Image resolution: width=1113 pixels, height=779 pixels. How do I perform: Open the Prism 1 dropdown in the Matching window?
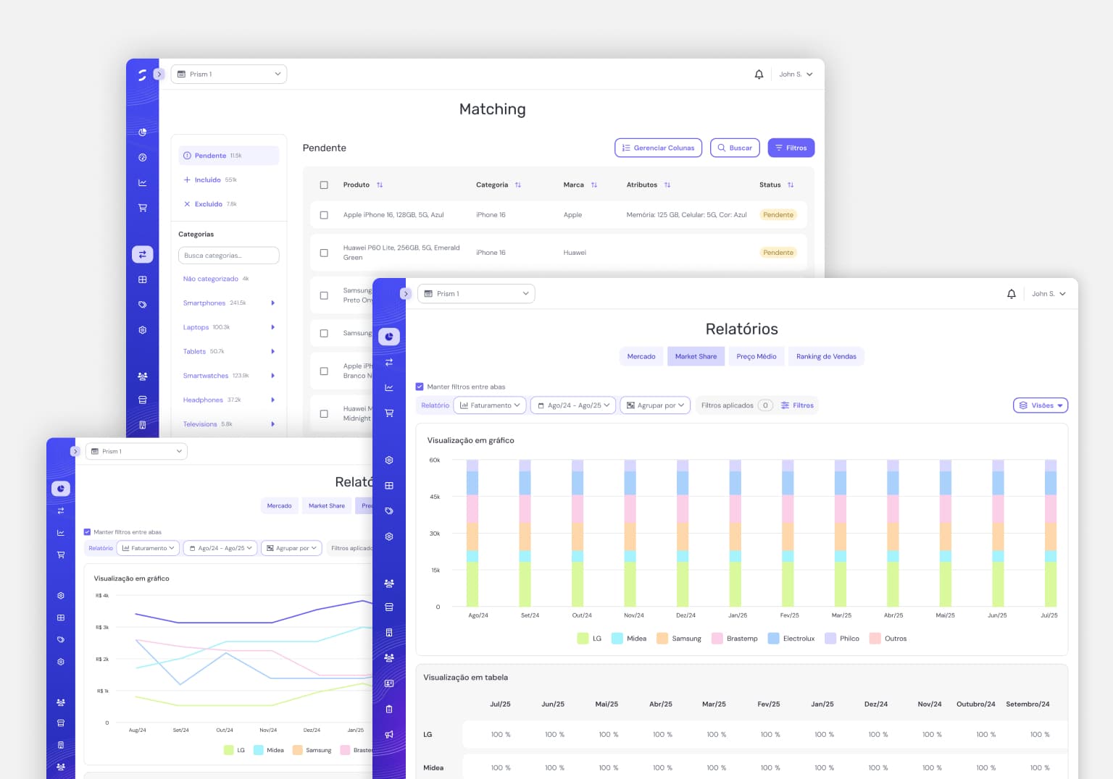[x=229, y=75]
